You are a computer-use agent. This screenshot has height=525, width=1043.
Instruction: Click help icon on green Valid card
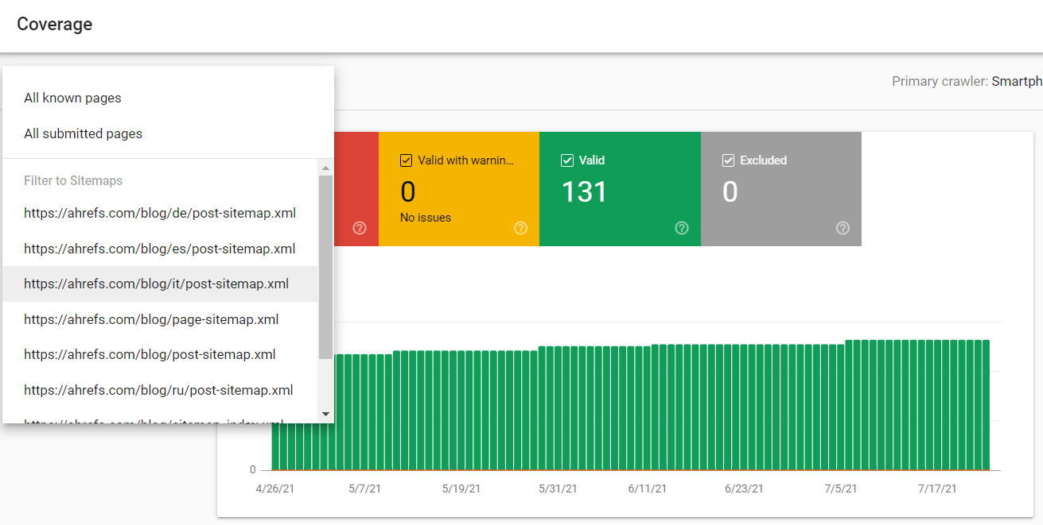[682, 228]
